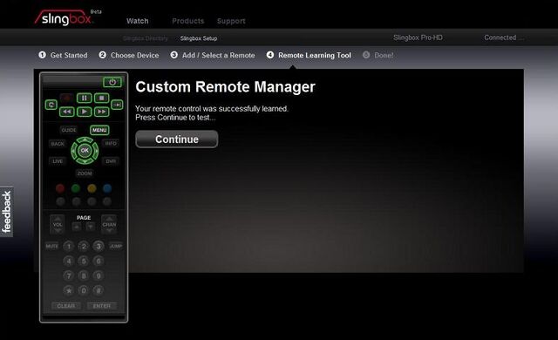Screen dimensions: 558x340
Task: Click the record button on the remote
Action: [x=66, y=98]
